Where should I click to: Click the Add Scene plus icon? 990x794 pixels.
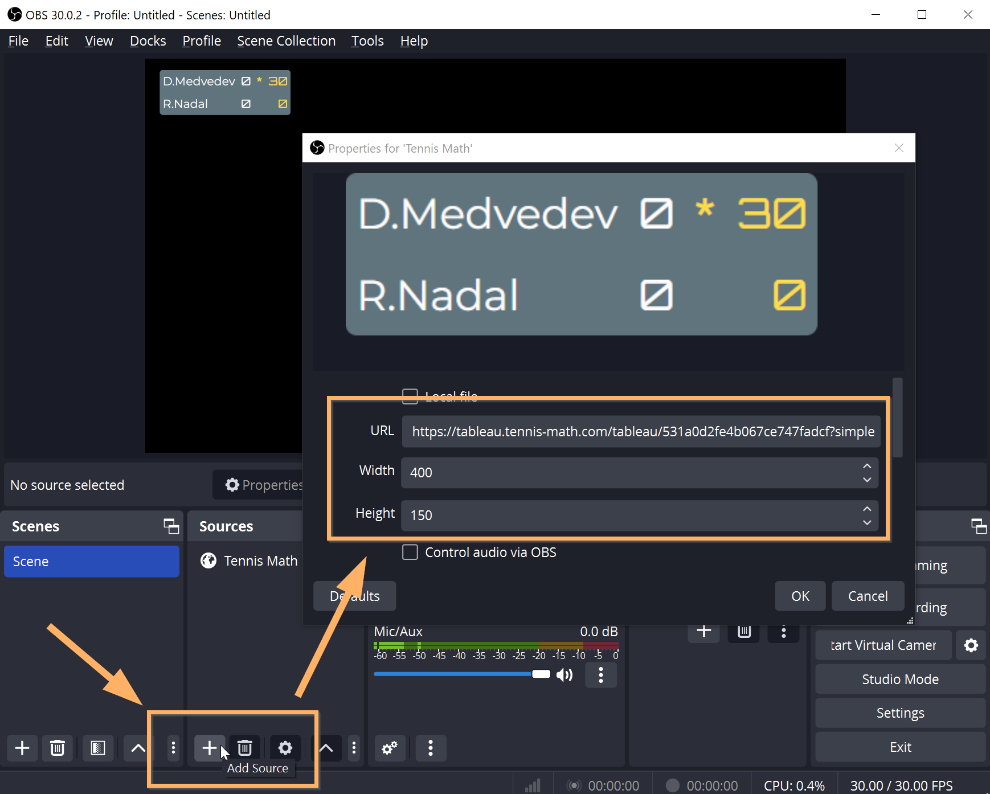point(22,747)
